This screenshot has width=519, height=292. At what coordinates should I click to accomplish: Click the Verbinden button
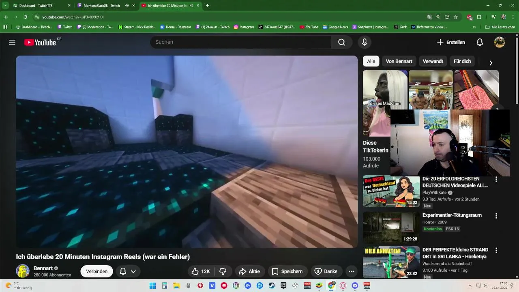pyautogui.click(x=97, y=271)
